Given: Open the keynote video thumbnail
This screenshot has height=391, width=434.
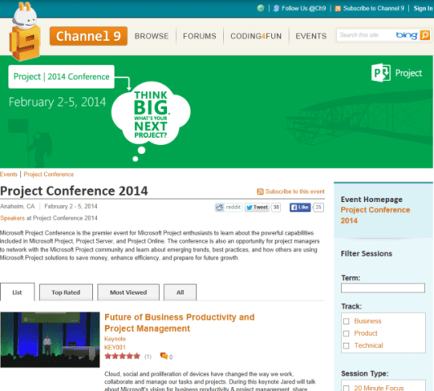Looking at the screenshot, I should (50, 340).
